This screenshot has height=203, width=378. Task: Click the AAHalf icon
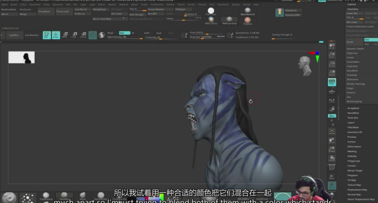click(x=332, y=73)
